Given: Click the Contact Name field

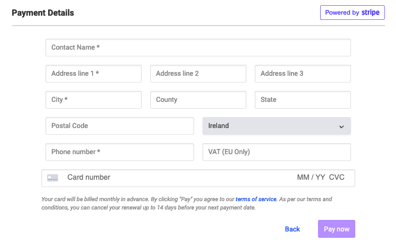Looking at the screenshot, I should tap(198, 48).
